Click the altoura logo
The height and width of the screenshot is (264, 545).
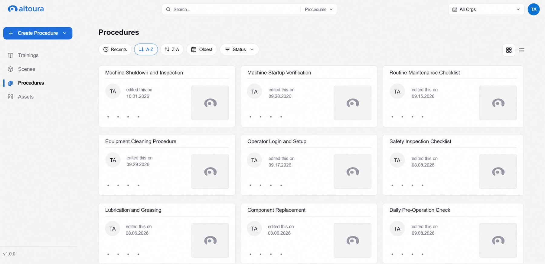pyautogui.click(x=26, y=9)
